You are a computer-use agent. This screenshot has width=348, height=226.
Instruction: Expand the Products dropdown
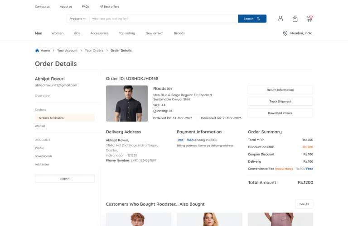coord(77,19)
